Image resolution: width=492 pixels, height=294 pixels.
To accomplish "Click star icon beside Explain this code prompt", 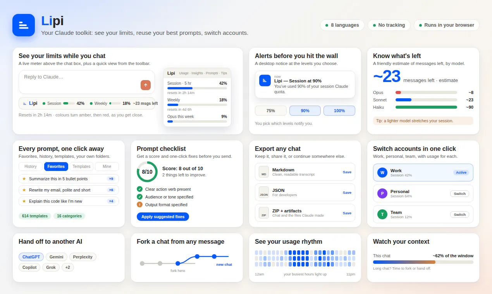I will 24,201.
